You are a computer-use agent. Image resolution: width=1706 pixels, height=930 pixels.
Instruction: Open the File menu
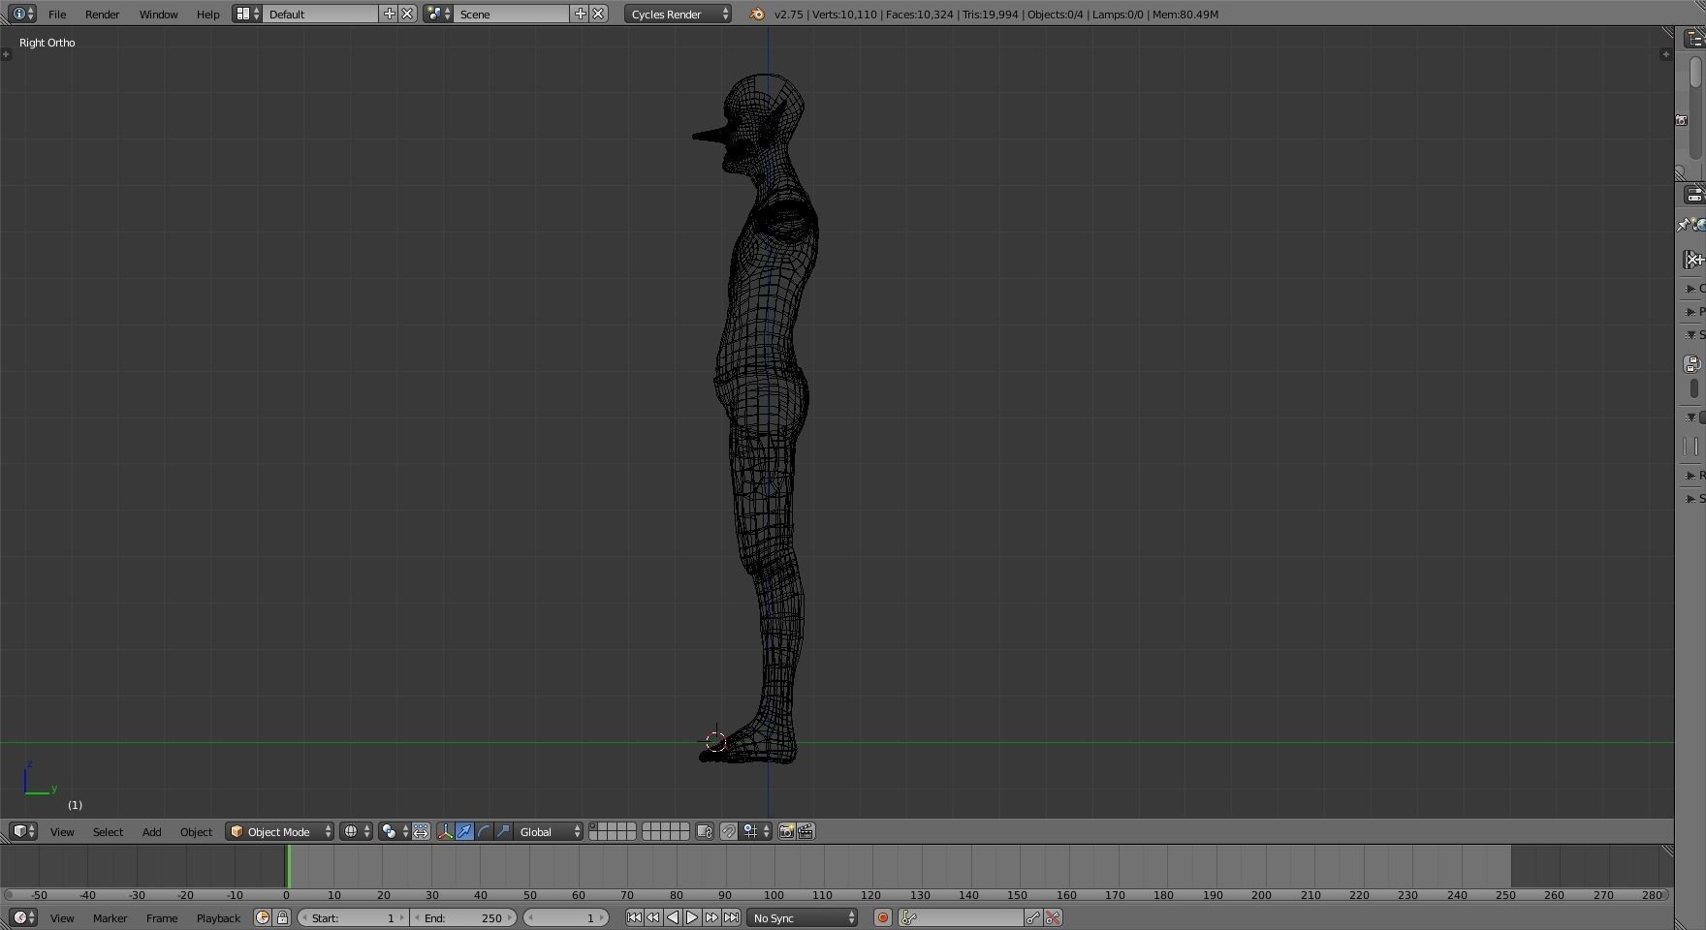tap(57, 14)
